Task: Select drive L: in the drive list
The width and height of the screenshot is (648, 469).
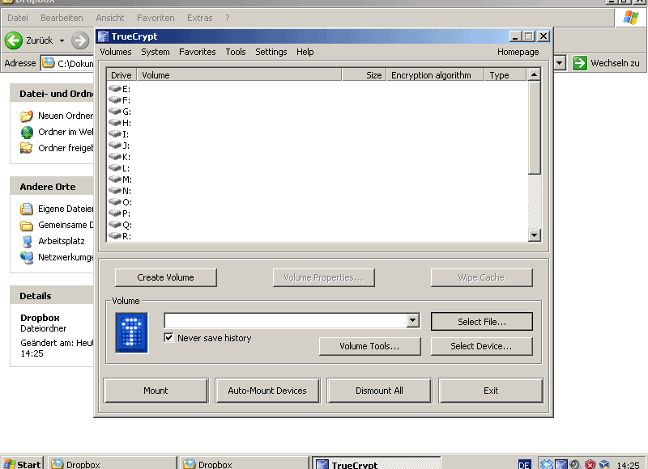Action: pyautogui.click(x=119, y=168)
